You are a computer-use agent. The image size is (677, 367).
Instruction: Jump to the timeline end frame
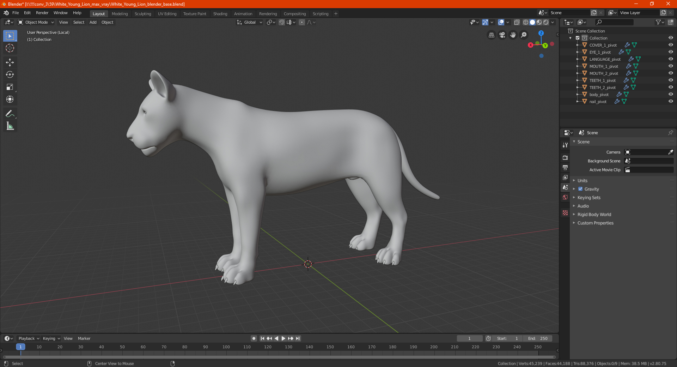click(x=298, y=338)
